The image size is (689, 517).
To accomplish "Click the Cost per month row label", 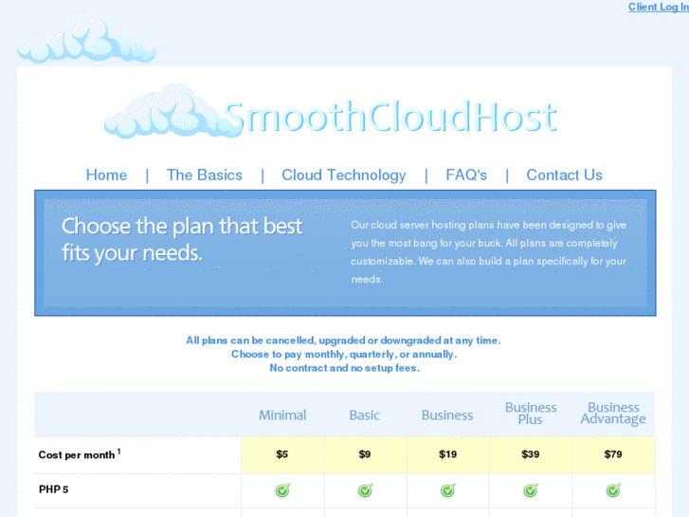I will 77,455.
